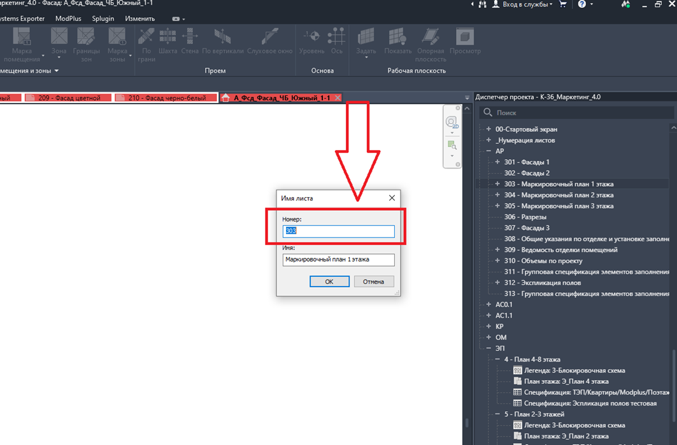Click the project browser vertical scrollbar

point(673,386)
